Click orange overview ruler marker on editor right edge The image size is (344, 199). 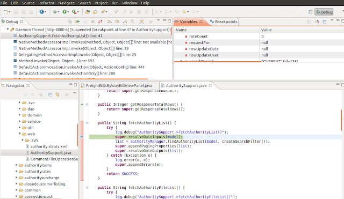[x=342, y=120]
